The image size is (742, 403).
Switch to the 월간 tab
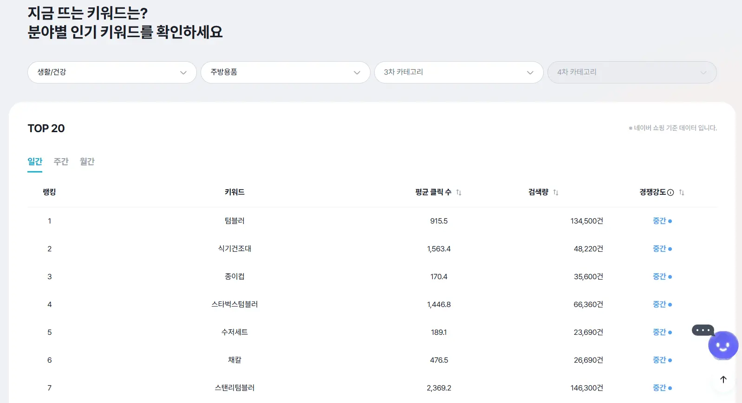coord(87,161)
